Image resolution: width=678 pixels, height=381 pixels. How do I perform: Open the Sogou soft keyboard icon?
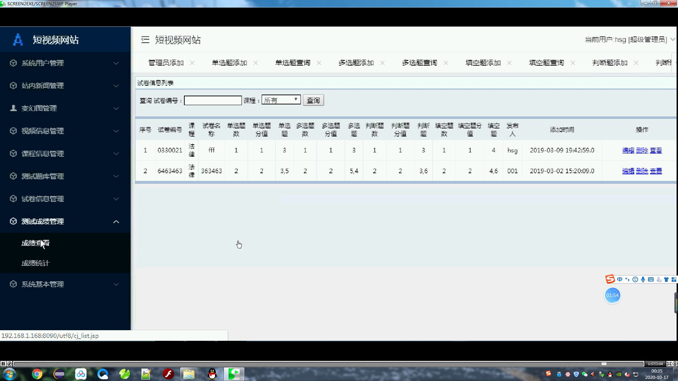click(x=650, y=279)
